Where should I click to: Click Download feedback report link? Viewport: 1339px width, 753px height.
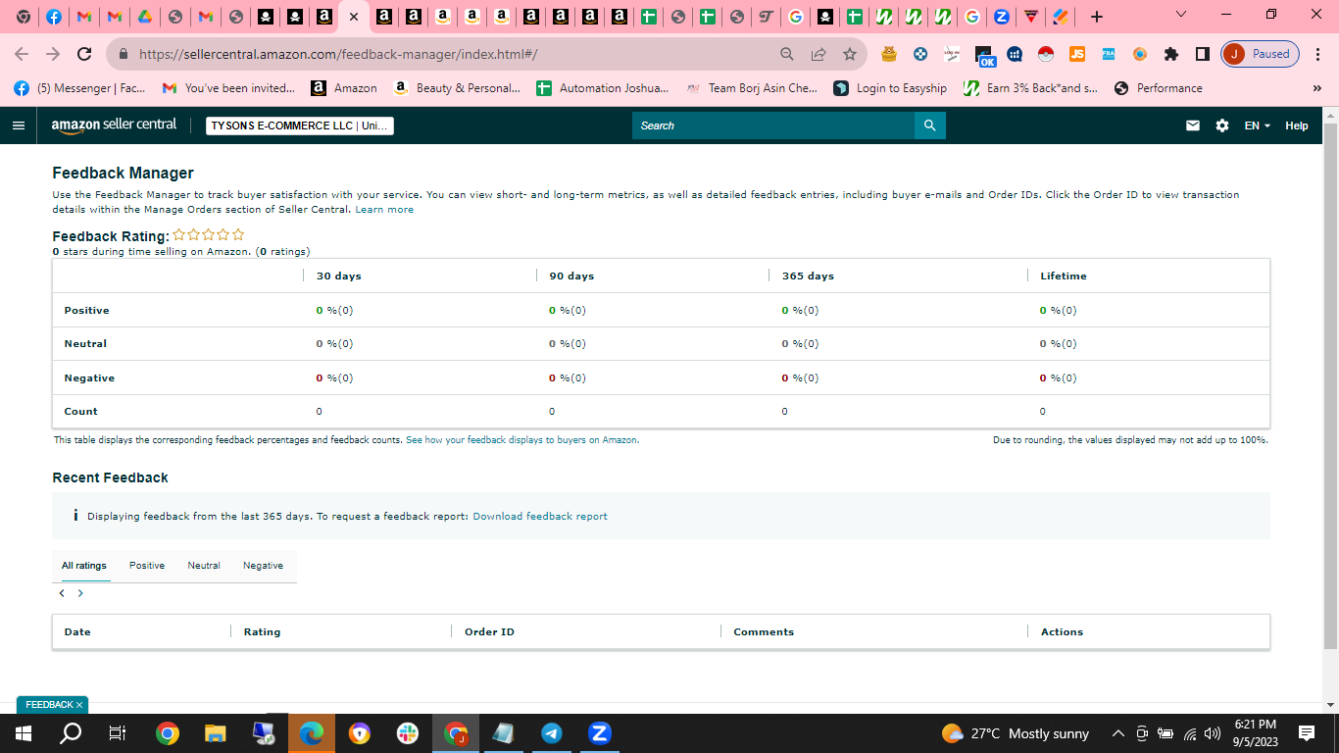(540, 517)
